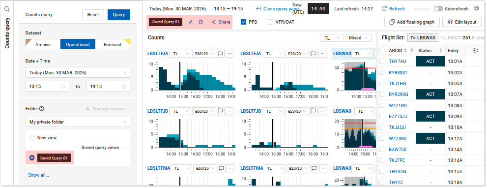Click the flag icon on LBSLTFJA E60/20 chart

coord(221,54)
